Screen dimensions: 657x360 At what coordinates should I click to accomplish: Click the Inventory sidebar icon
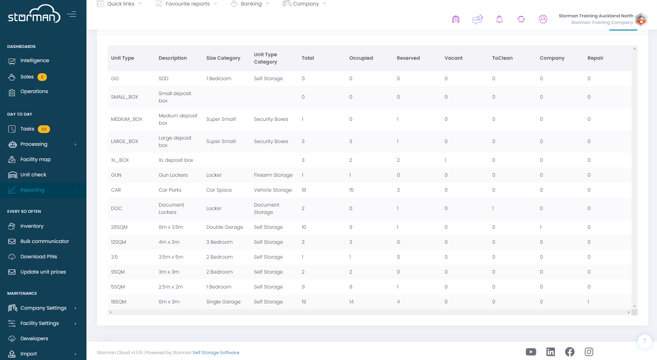(12, 226)
